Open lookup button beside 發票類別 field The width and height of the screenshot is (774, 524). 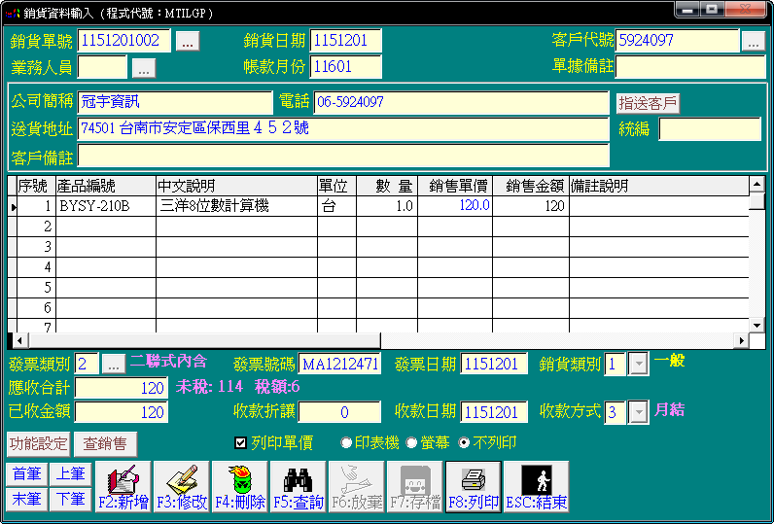[114, 365]
